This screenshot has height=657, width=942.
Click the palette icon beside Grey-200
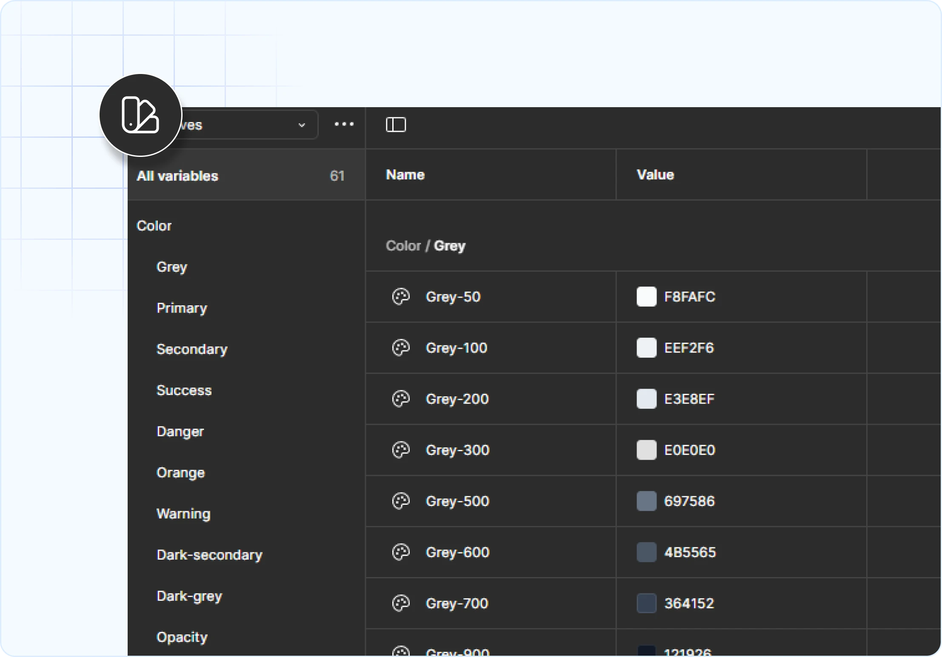400,399
